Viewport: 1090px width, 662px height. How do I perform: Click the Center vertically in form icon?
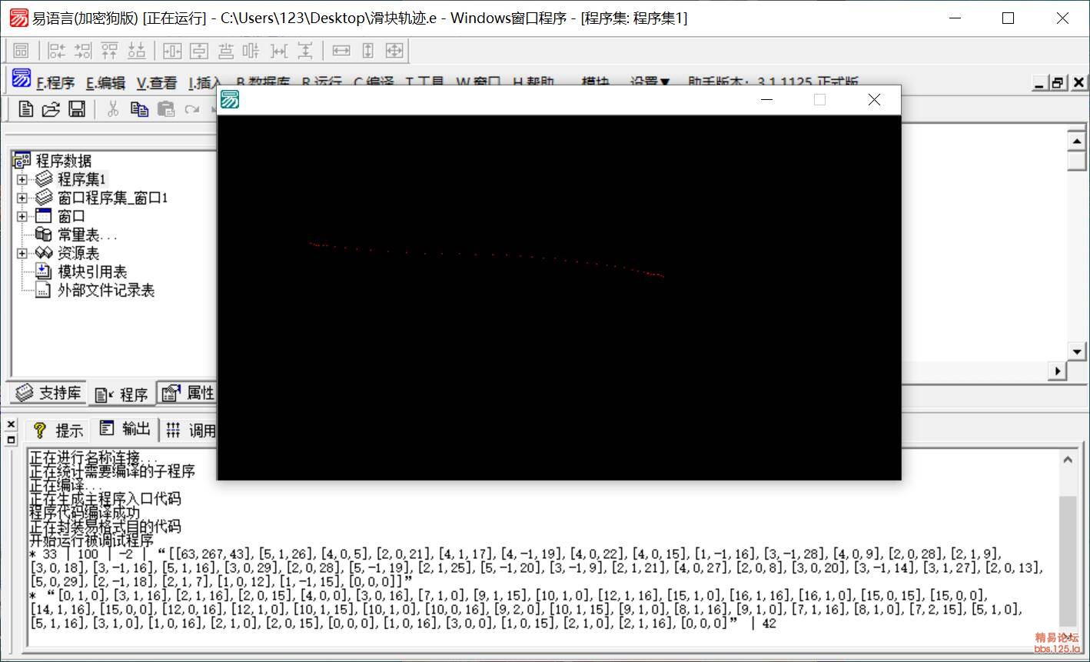(199, 51)
